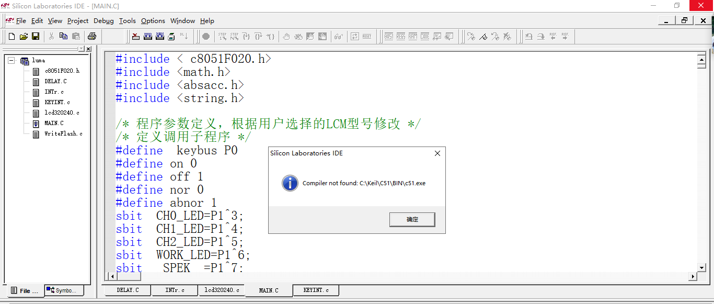Click the Copy toolbar icon
The height and width of the screenshot is (304, 714).
[x=63, y=37]
